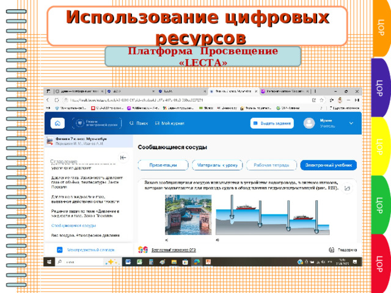Open Мой журнал in the header
Image resolution: width=391 pixels, height=293 pixels.
[x=170, y=123]
